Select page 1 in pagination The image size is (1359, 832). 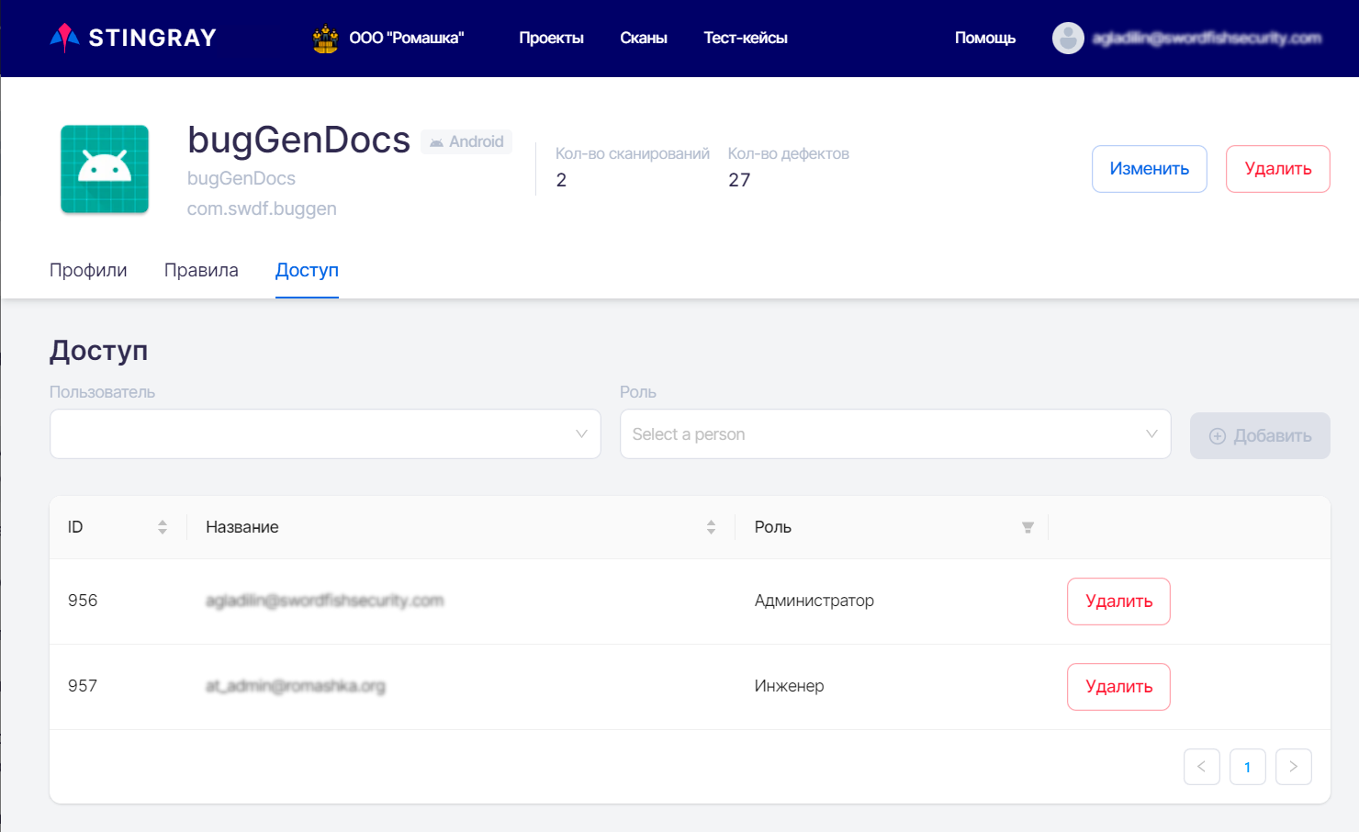tap(1247, 767)
